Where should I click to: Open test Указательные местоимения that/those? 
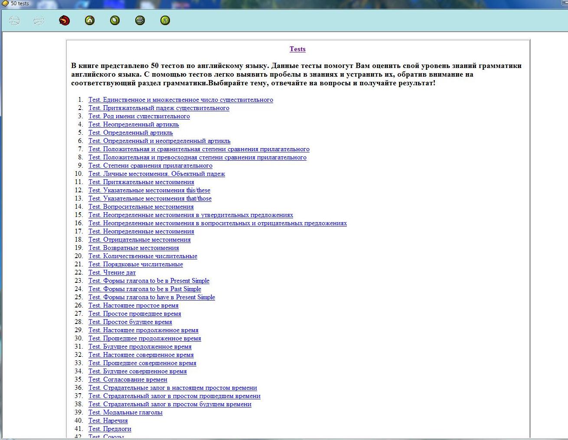pos(150,198)
